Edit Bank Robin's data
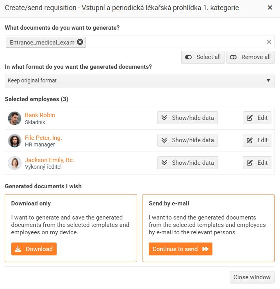 click(x=257, y=118)
